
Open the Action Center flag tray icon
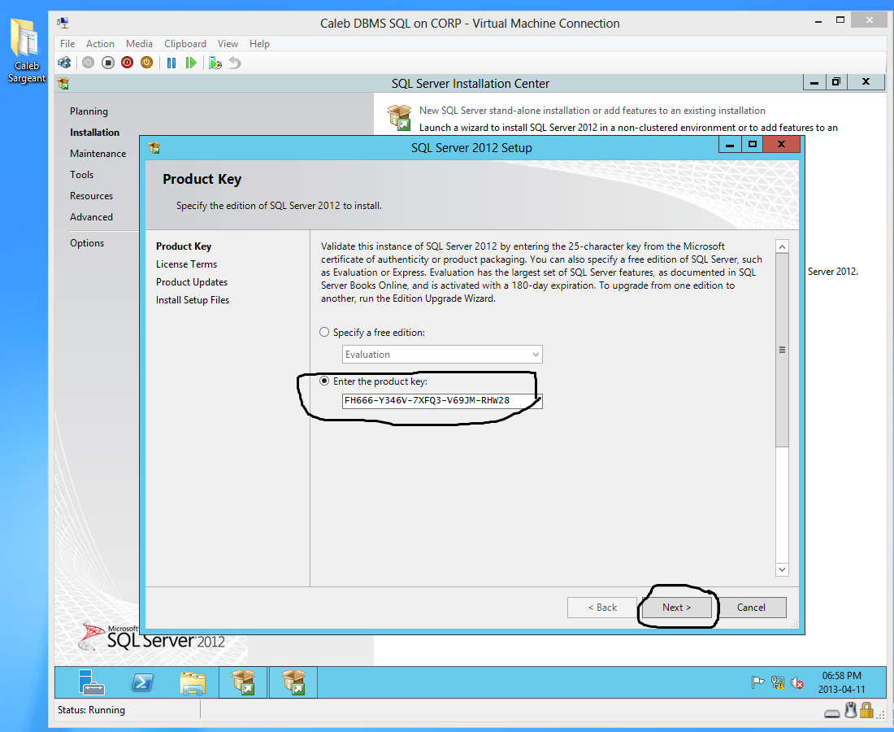(757, 682)
